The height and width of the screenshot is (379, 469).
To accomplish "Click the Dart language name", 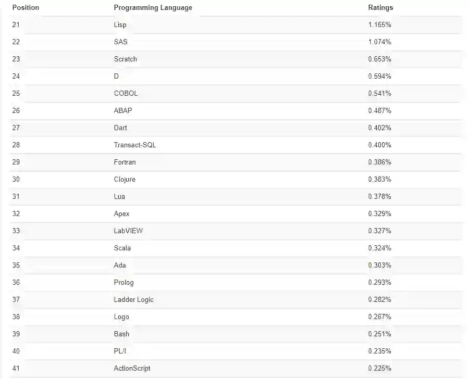I will (x=120, y=128).
